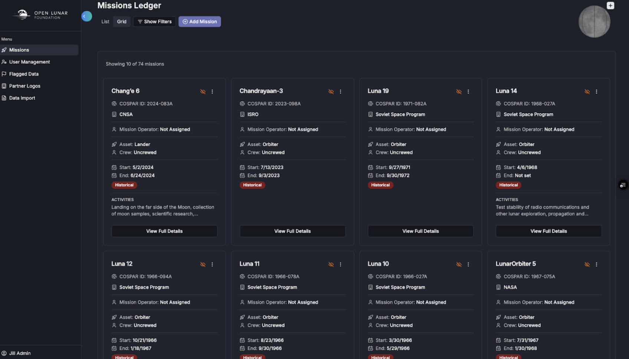Open the three-dot menu for Luna 19
The image size is (629, 359).
pos(468,92)
